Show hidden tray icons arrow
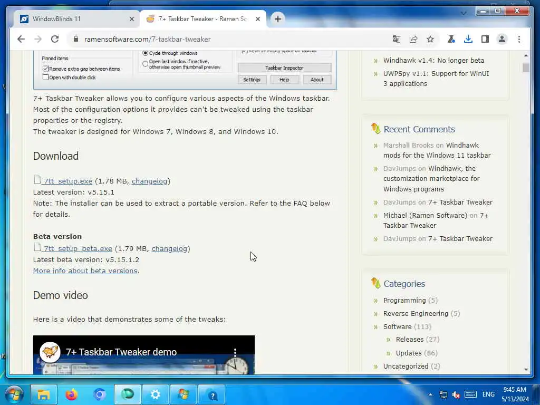This screenshot has width=540, height=405. click(430, 394)
